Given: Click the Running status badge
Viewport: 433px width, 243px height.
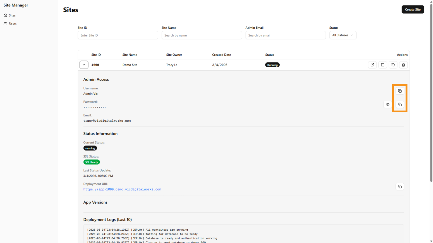Looking at the screenshot, I should 272,65.
